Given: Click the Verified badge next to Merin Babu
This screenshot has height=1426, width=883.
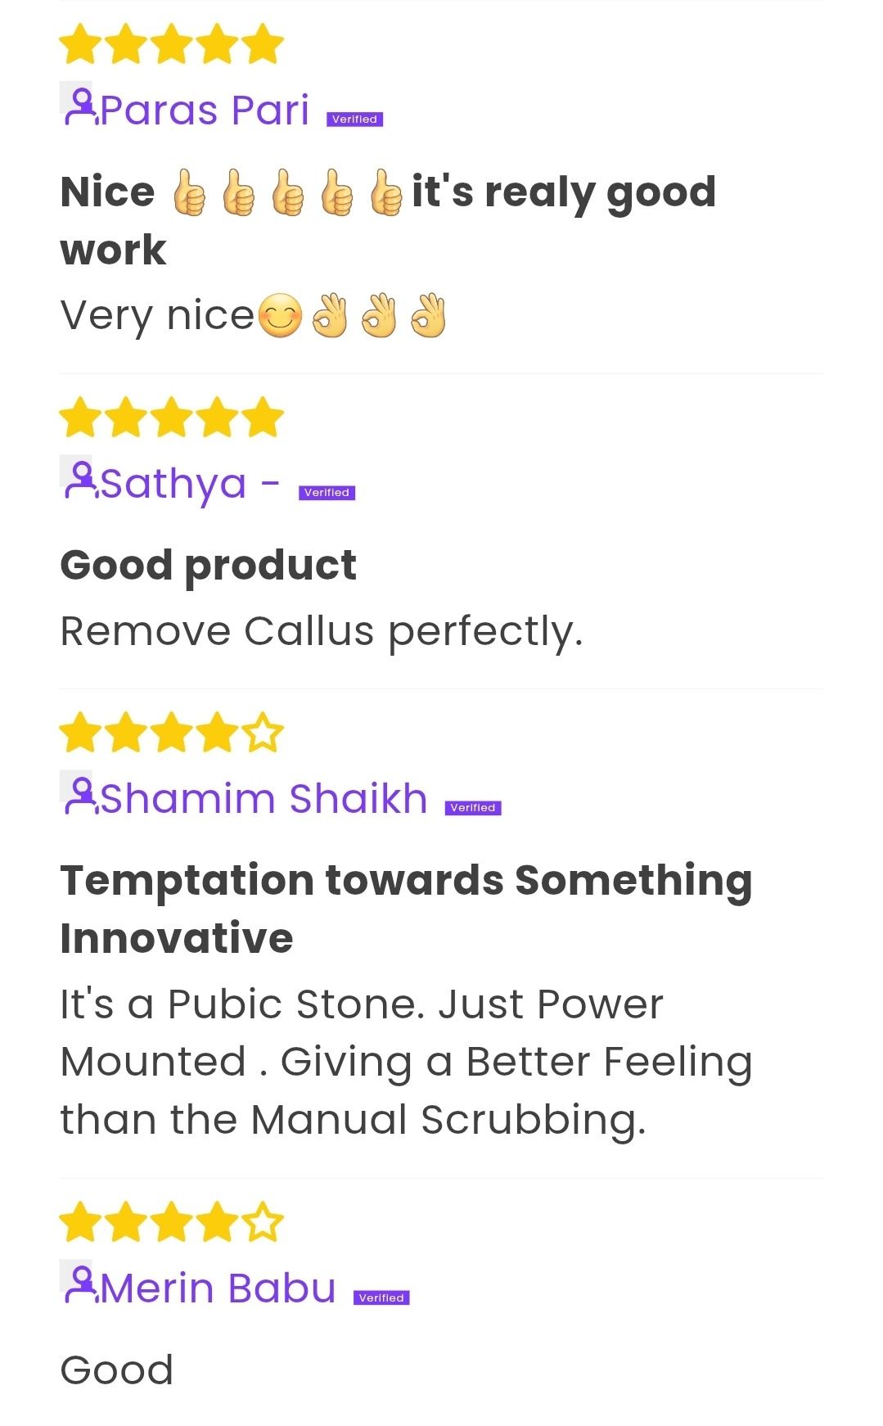Looking at the screenshot, I should [381, 1297].
